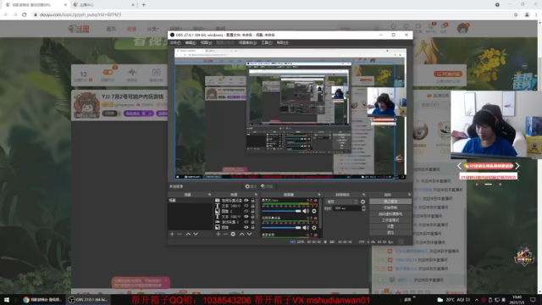Remove the scene with the minus icon

180,234
